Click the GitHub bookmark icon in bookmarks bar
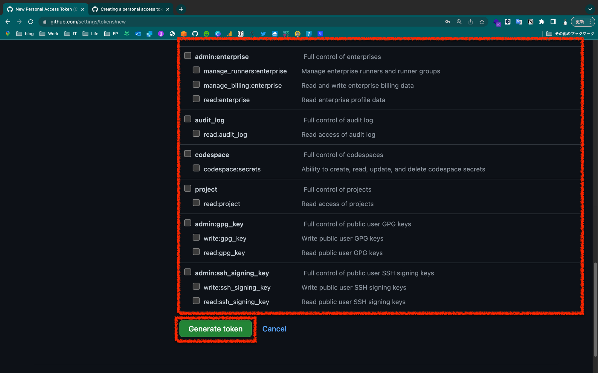The width and height of the screenshot is (598, 373). [195, 34]
